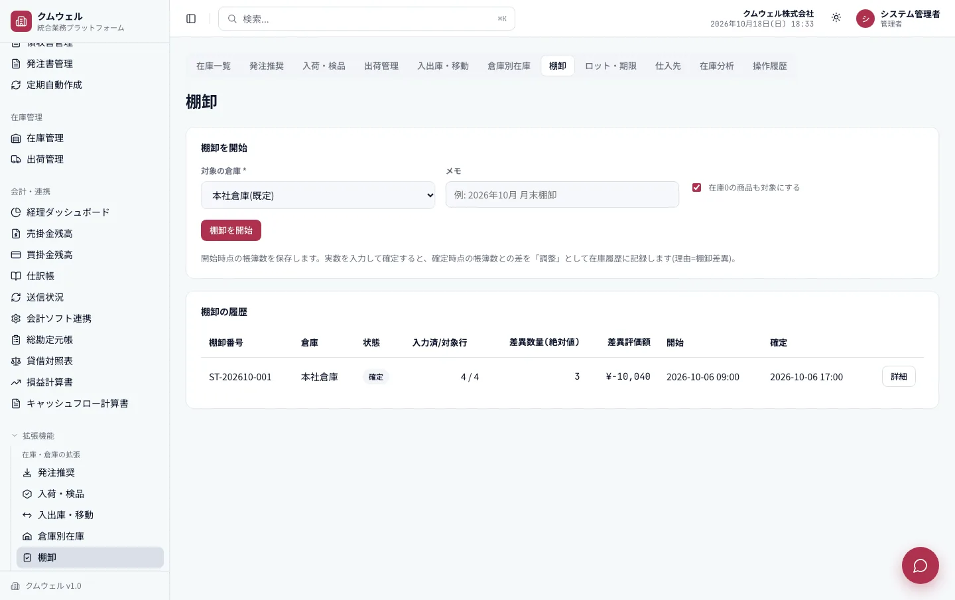Open 詳細 for ST-202610-001
Screen dimensions: 955x600
pos(899,376)
